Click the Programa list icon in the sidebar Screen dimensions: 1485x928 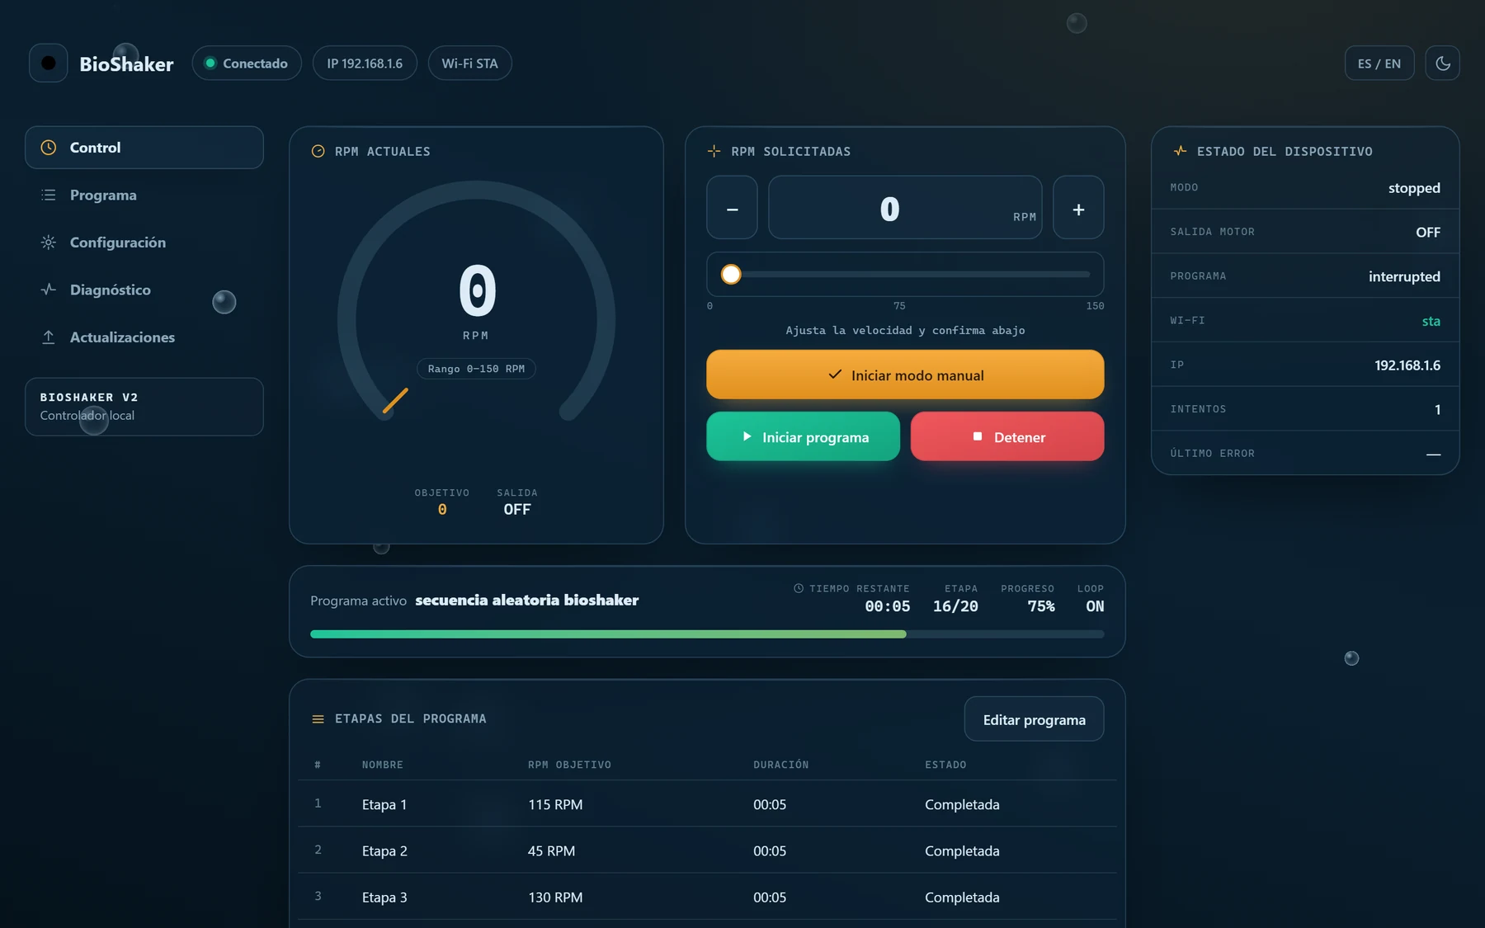(49, 195)
